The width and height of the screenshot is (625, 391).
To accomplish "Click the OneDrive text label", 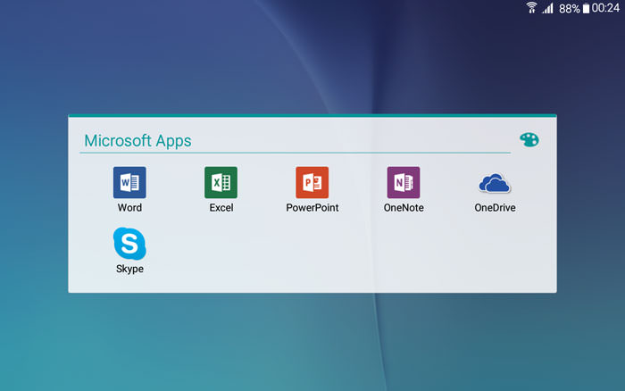I will 495,208.
